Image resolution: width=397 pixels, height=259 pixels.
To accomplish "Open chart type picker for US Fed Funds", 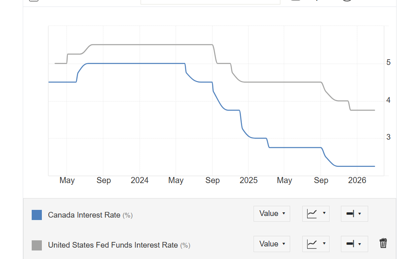I will click(316, 244).
